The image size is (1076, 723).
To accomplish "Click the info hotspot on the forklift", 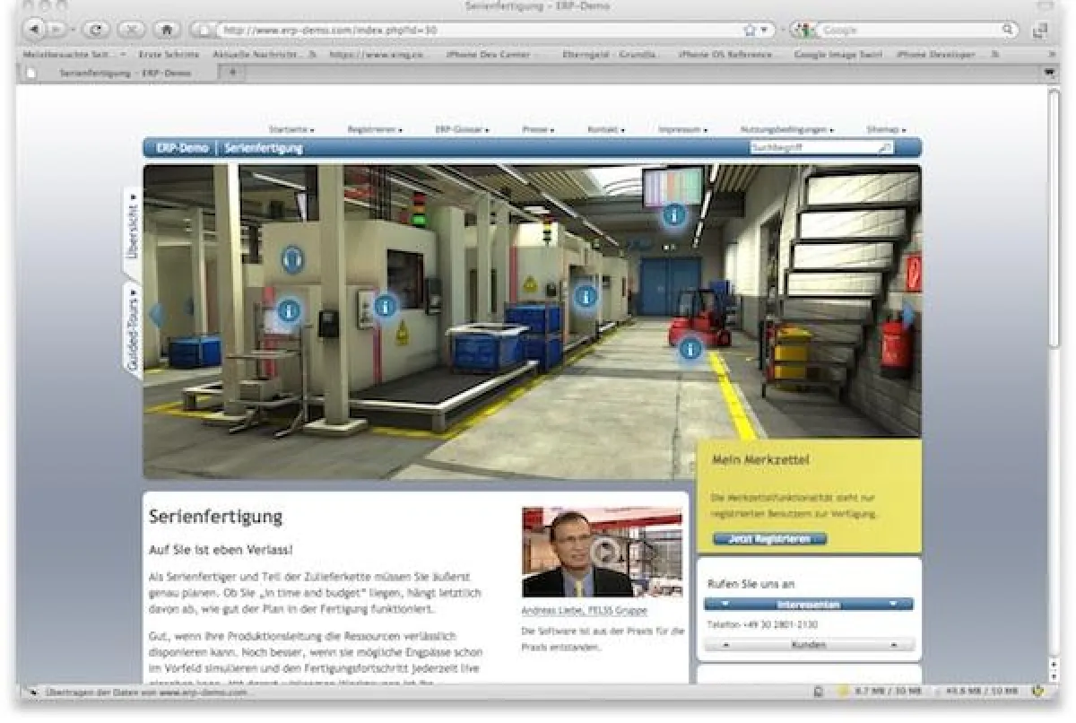I will (x=689, y=349).
